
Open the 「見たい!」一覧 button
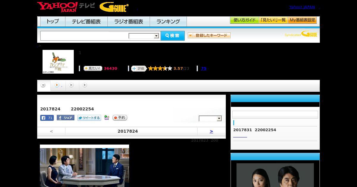pyautogui.click(x=273, y=20)
